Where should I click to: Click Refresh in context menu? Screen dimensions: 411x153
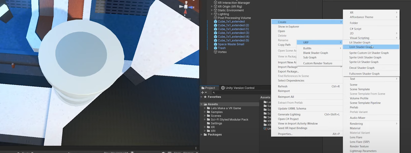[307, 86]
